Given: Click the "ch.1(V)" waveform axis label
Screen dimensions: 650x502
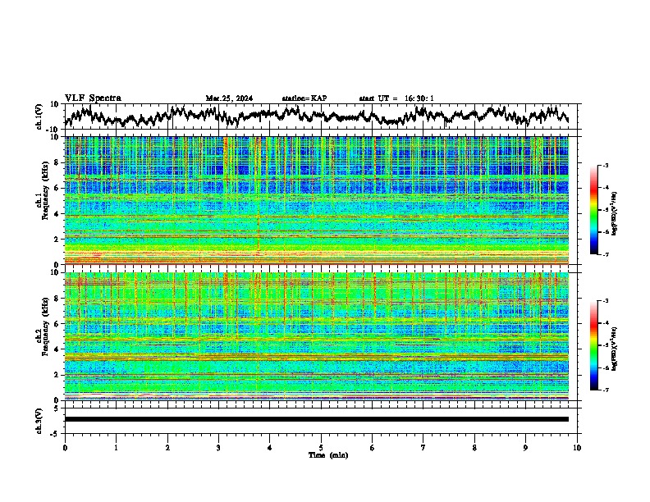Looking at the screenshot, I should click(x=39, y=116).
